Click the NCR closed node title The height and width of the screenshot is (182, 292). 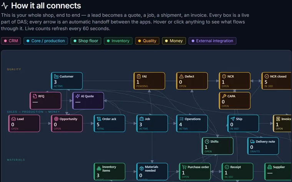tap(278, 76)
